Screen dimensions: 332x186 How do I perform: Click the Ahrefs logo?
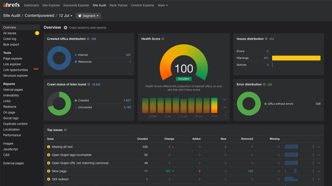[x=11, y=5]
